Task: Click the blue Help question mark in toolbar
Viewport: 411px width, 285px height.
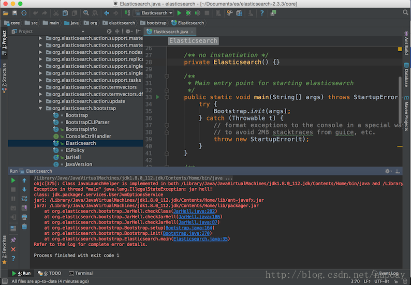Action: pyautogui.click(x=261, y=13)
